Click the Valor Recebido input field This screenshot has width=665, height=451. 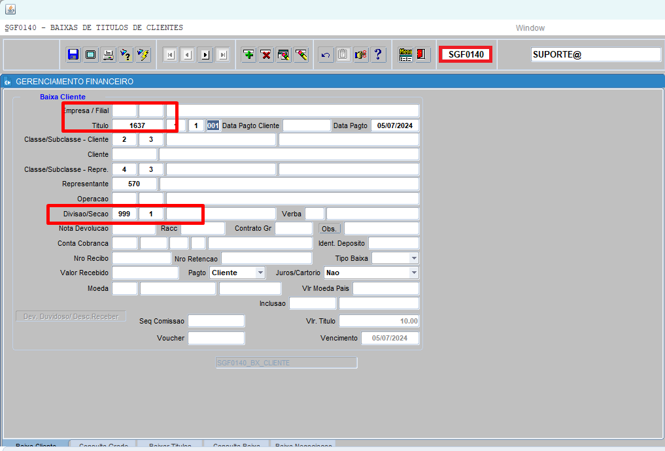click(x=145, y=273)
